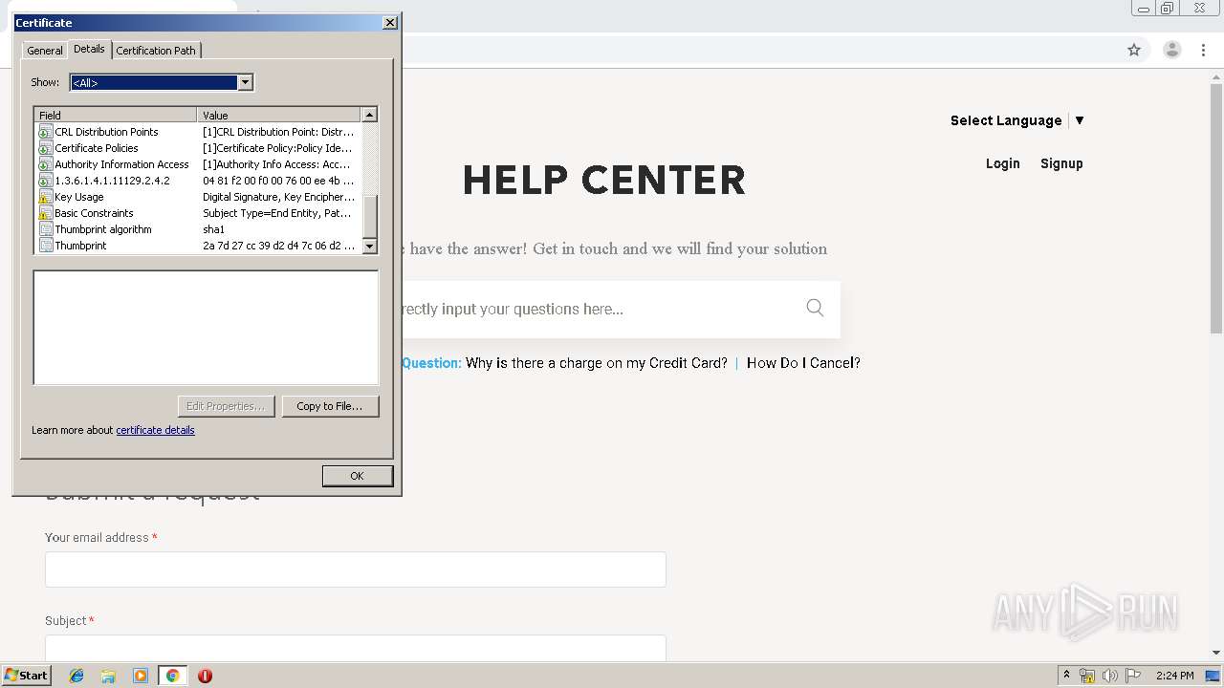Open the Show dropdown list
The height and width of the screenshot is (688, 1224).
point(246,82)
